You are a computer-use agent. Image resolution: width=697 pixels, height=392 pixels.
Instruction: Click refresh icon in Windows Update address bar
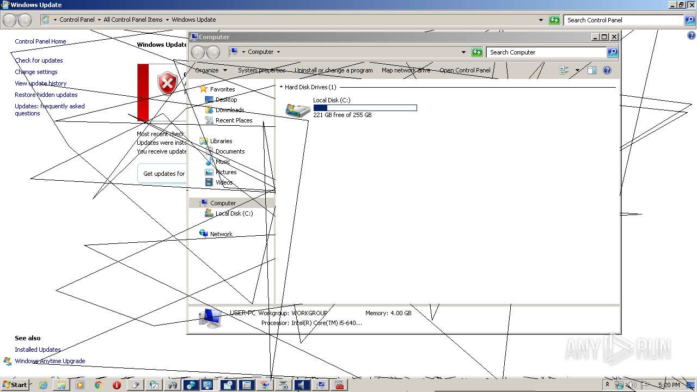554,20
